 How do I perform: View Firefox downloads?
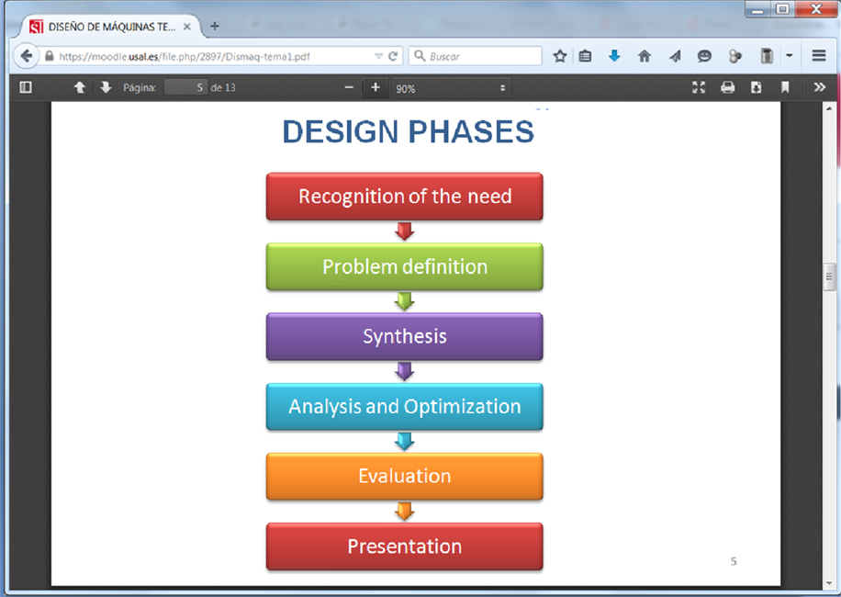point(613,56)
